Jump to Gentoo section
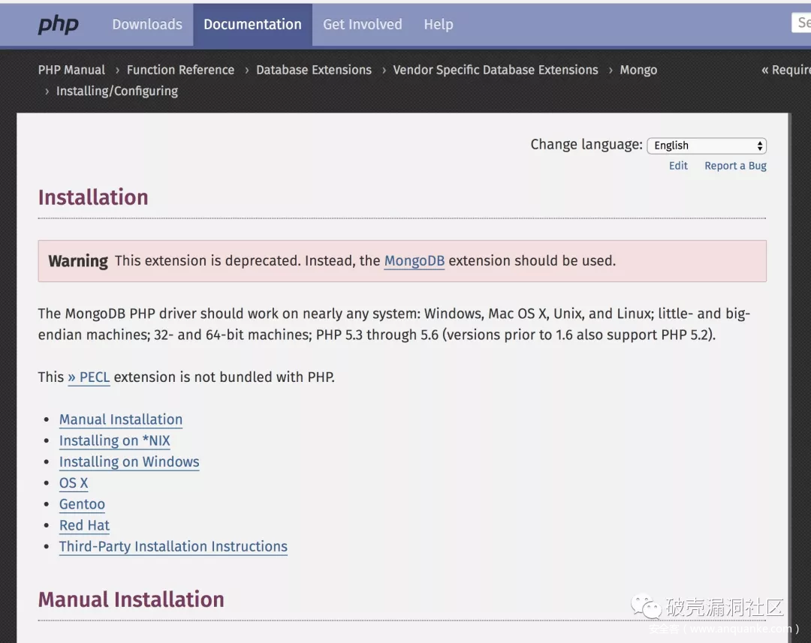Viewport: 811px width, 643px height. point(82,504)
